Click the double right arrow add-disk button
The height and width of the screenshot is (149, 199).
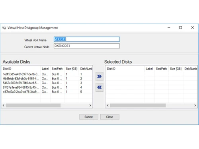(99, 76)
